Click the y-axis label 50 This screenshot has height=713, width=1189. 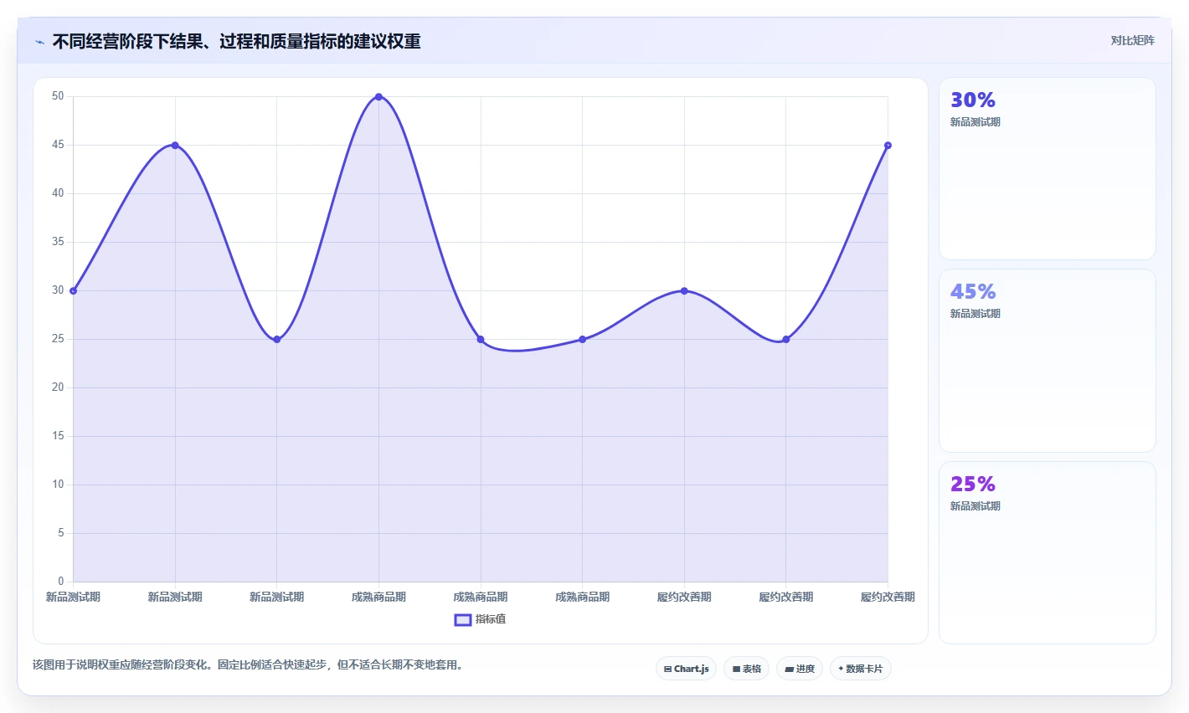(58, 96)
